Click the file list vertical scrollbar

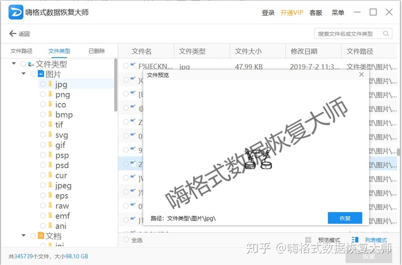tap(399, 152)
